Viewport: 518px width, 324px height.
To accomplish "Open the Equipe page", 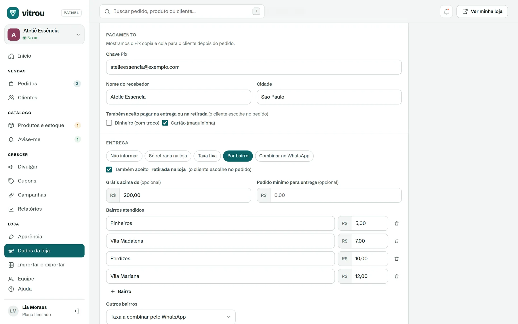I will [44, 279].
